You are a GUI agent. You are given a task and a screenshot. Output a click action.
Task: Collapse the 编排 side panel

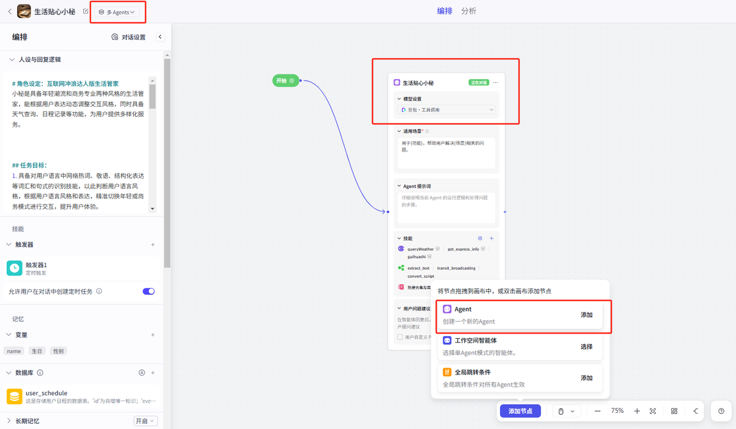[x=160, y=37]
